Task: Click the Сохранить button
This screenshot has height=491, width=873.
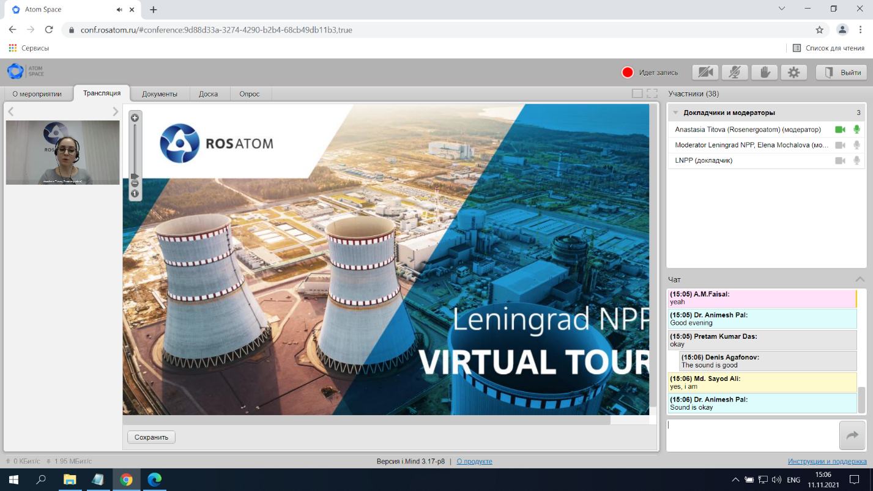Action: (x=151, y=437)
